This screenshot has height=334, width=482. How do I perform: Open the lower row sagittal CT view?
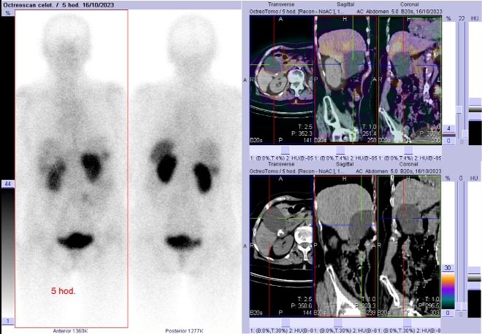pos(345,246)
